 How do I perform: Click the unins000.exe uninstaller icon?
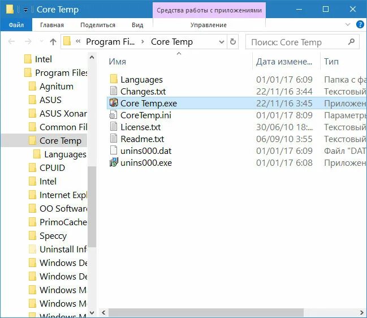(114, 162)
